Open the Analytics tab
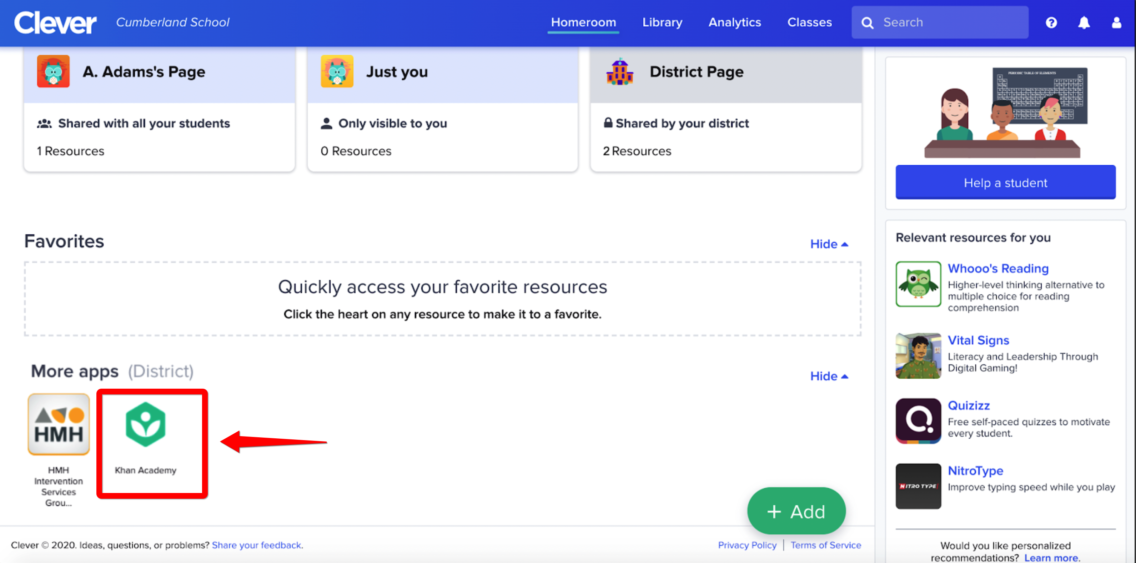 click(735, 23)
